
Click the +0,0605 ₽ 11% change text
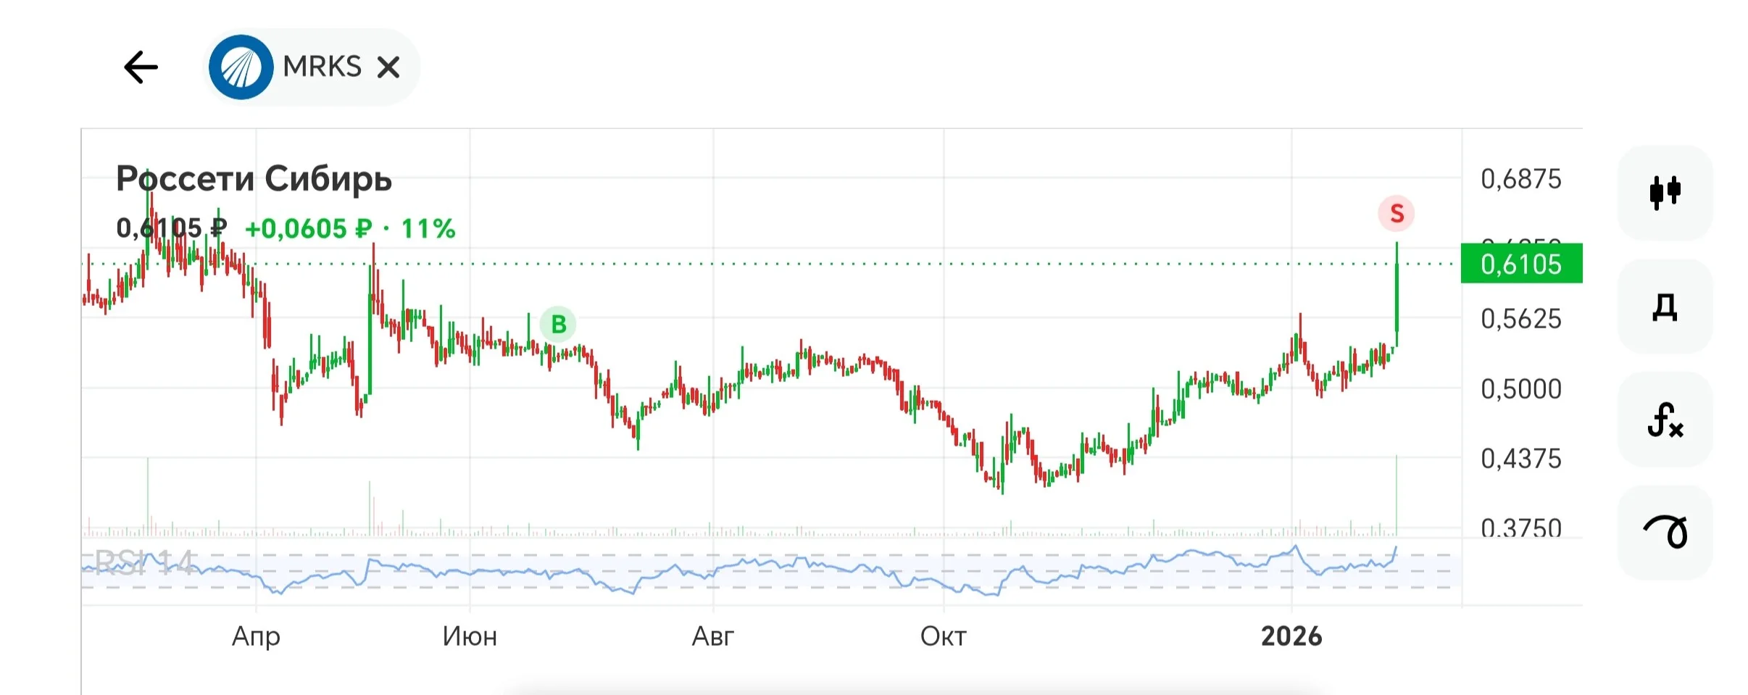coord(350,229)
